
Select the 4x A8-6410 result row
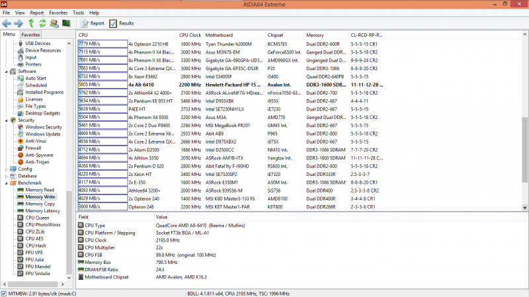pos(231,85)
